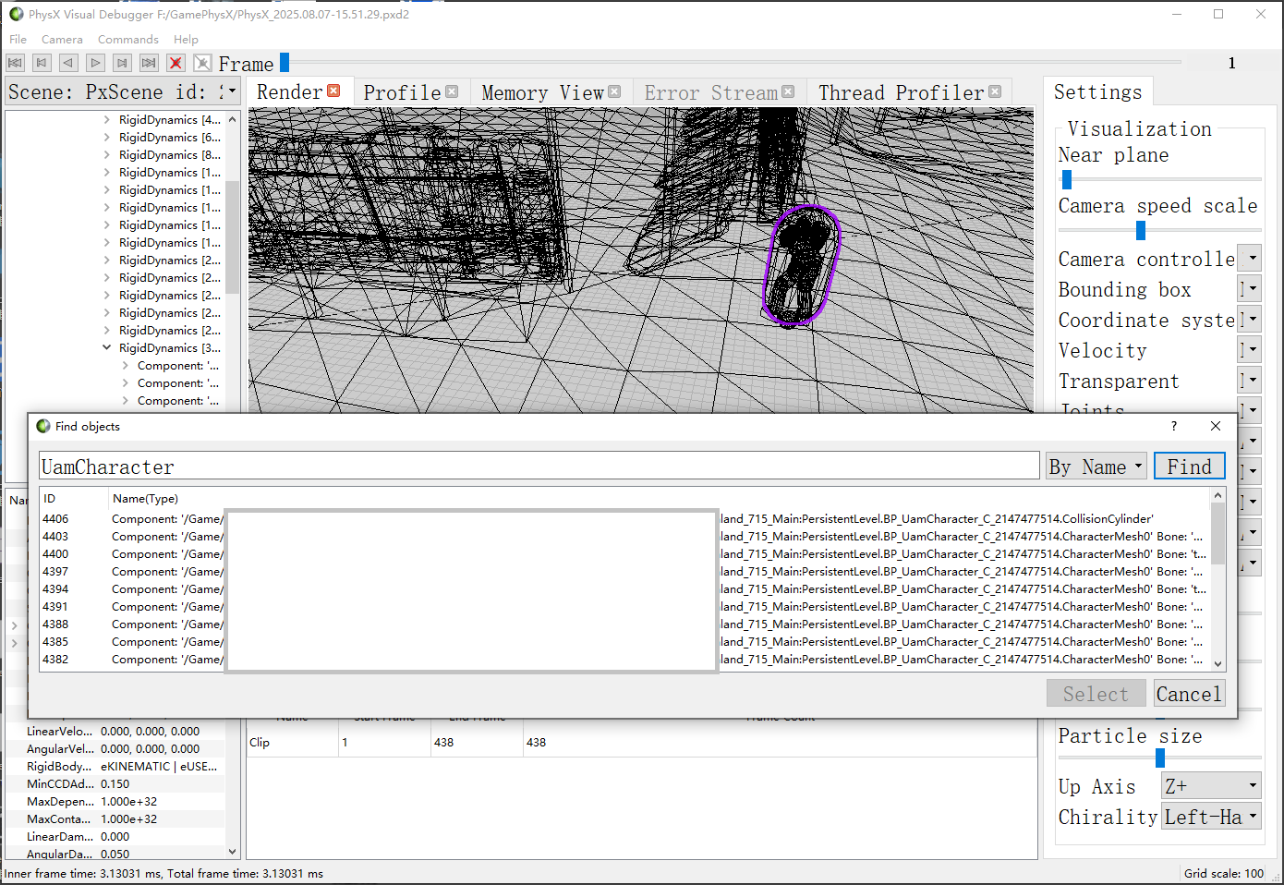This screenshot has height=885, width=1284.
Task: Step to the next frame
Action: pos(122,63)
